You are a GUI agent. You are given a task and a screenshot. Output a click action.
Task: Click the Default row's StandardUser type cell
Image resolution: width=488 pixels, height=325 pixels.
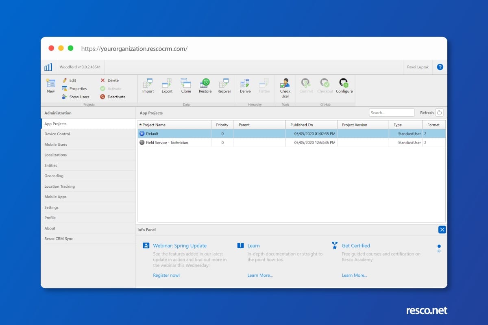pyautogui.click(x=406, y=134)
